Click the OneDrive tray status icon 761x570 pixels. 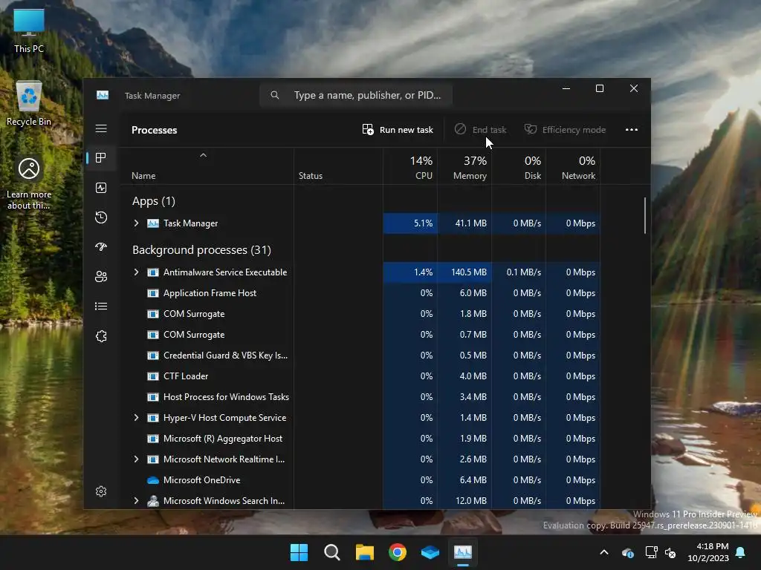(627, 552)
